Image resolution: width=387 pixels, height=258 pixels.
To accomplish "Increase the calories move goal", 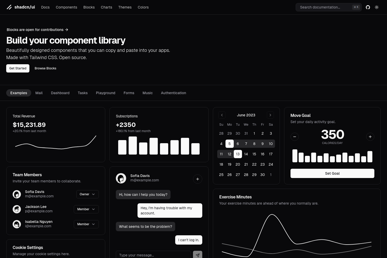I will [x=370, y=137].
